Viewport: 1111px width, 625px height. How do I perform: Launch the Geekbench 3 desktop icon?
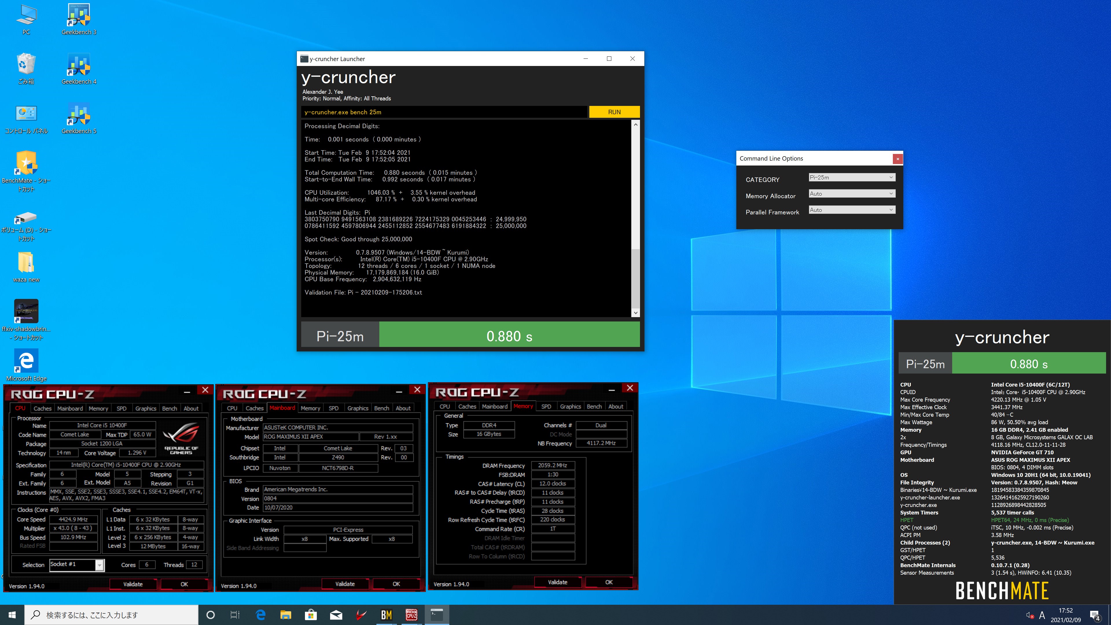click(79, 19)
